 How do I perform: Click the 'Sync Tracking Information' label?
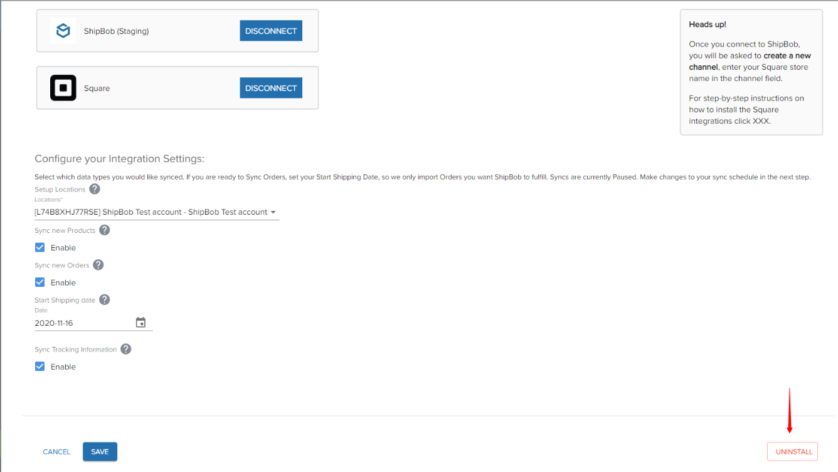(76, 350)
